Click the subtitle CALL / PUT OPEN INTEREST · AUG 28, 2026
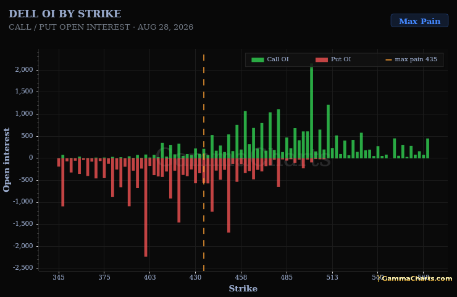 101,27
